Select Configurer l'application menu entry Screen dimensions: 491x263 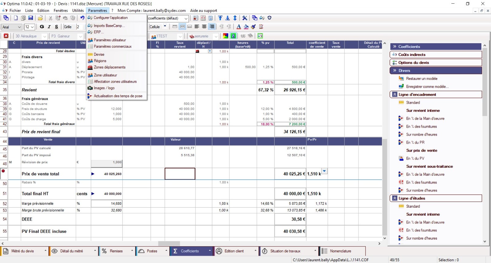point(110,18)
